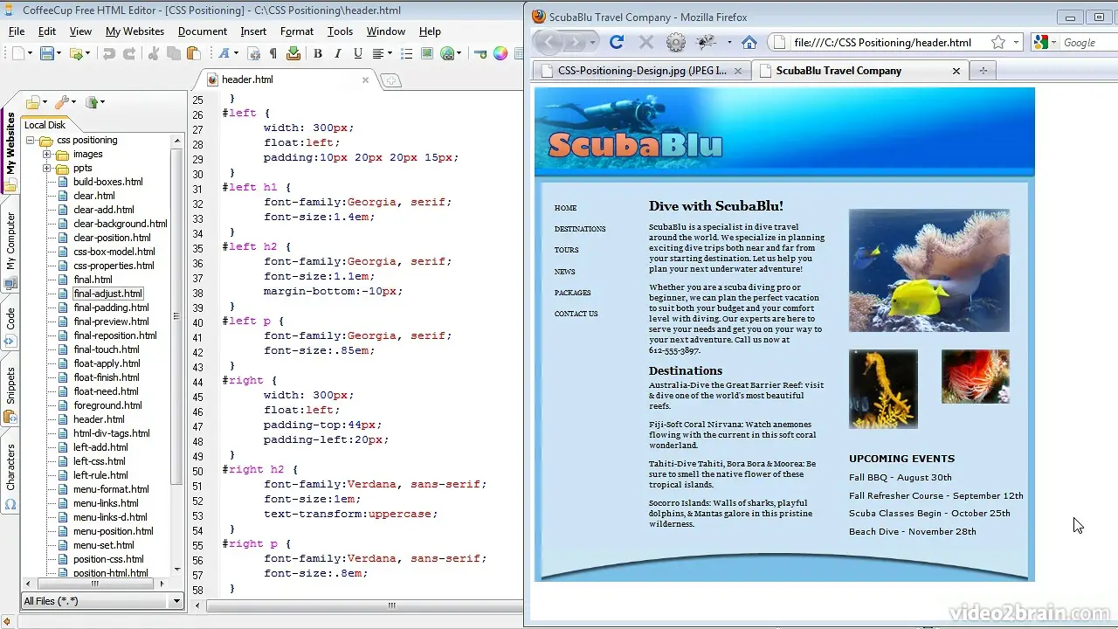
Task: Open the Font icon dropdown arrow
Action: click(237, 54)
